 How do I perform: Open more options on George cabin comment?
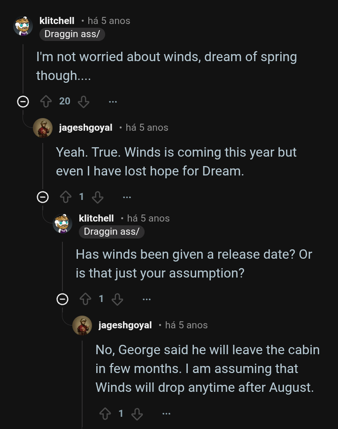point(166,412)
